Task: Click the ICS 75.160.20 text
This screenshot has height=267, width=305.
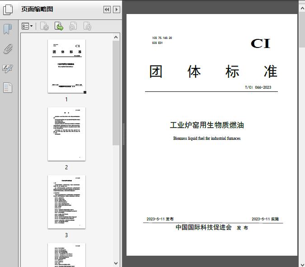Action: click(162, 38)
